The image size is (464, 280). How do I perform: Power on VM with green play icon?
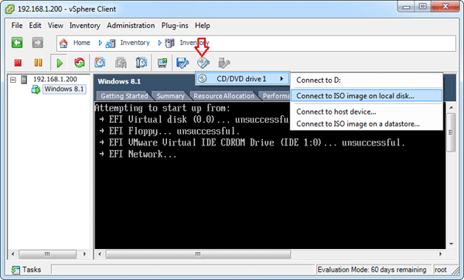tap(60, 63)
